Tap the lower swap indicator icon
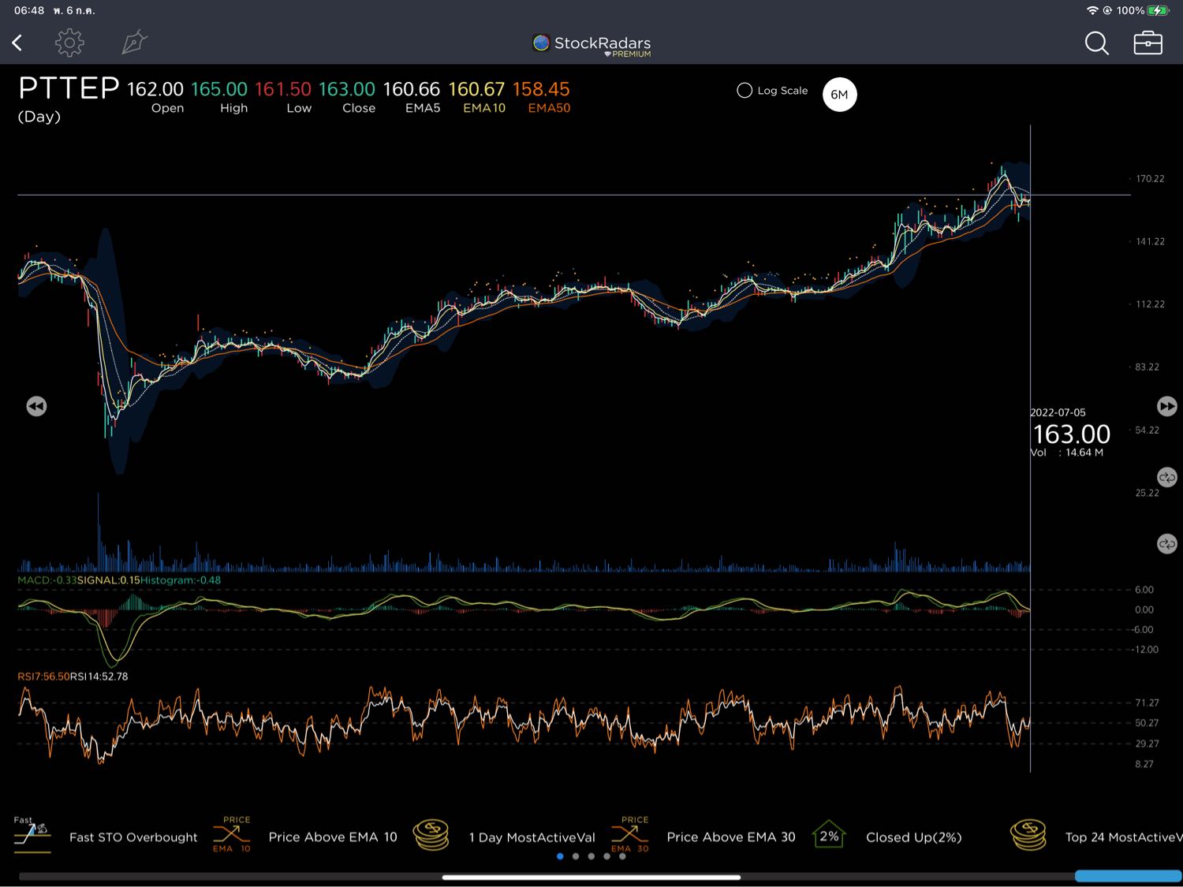 point(1166,544)
